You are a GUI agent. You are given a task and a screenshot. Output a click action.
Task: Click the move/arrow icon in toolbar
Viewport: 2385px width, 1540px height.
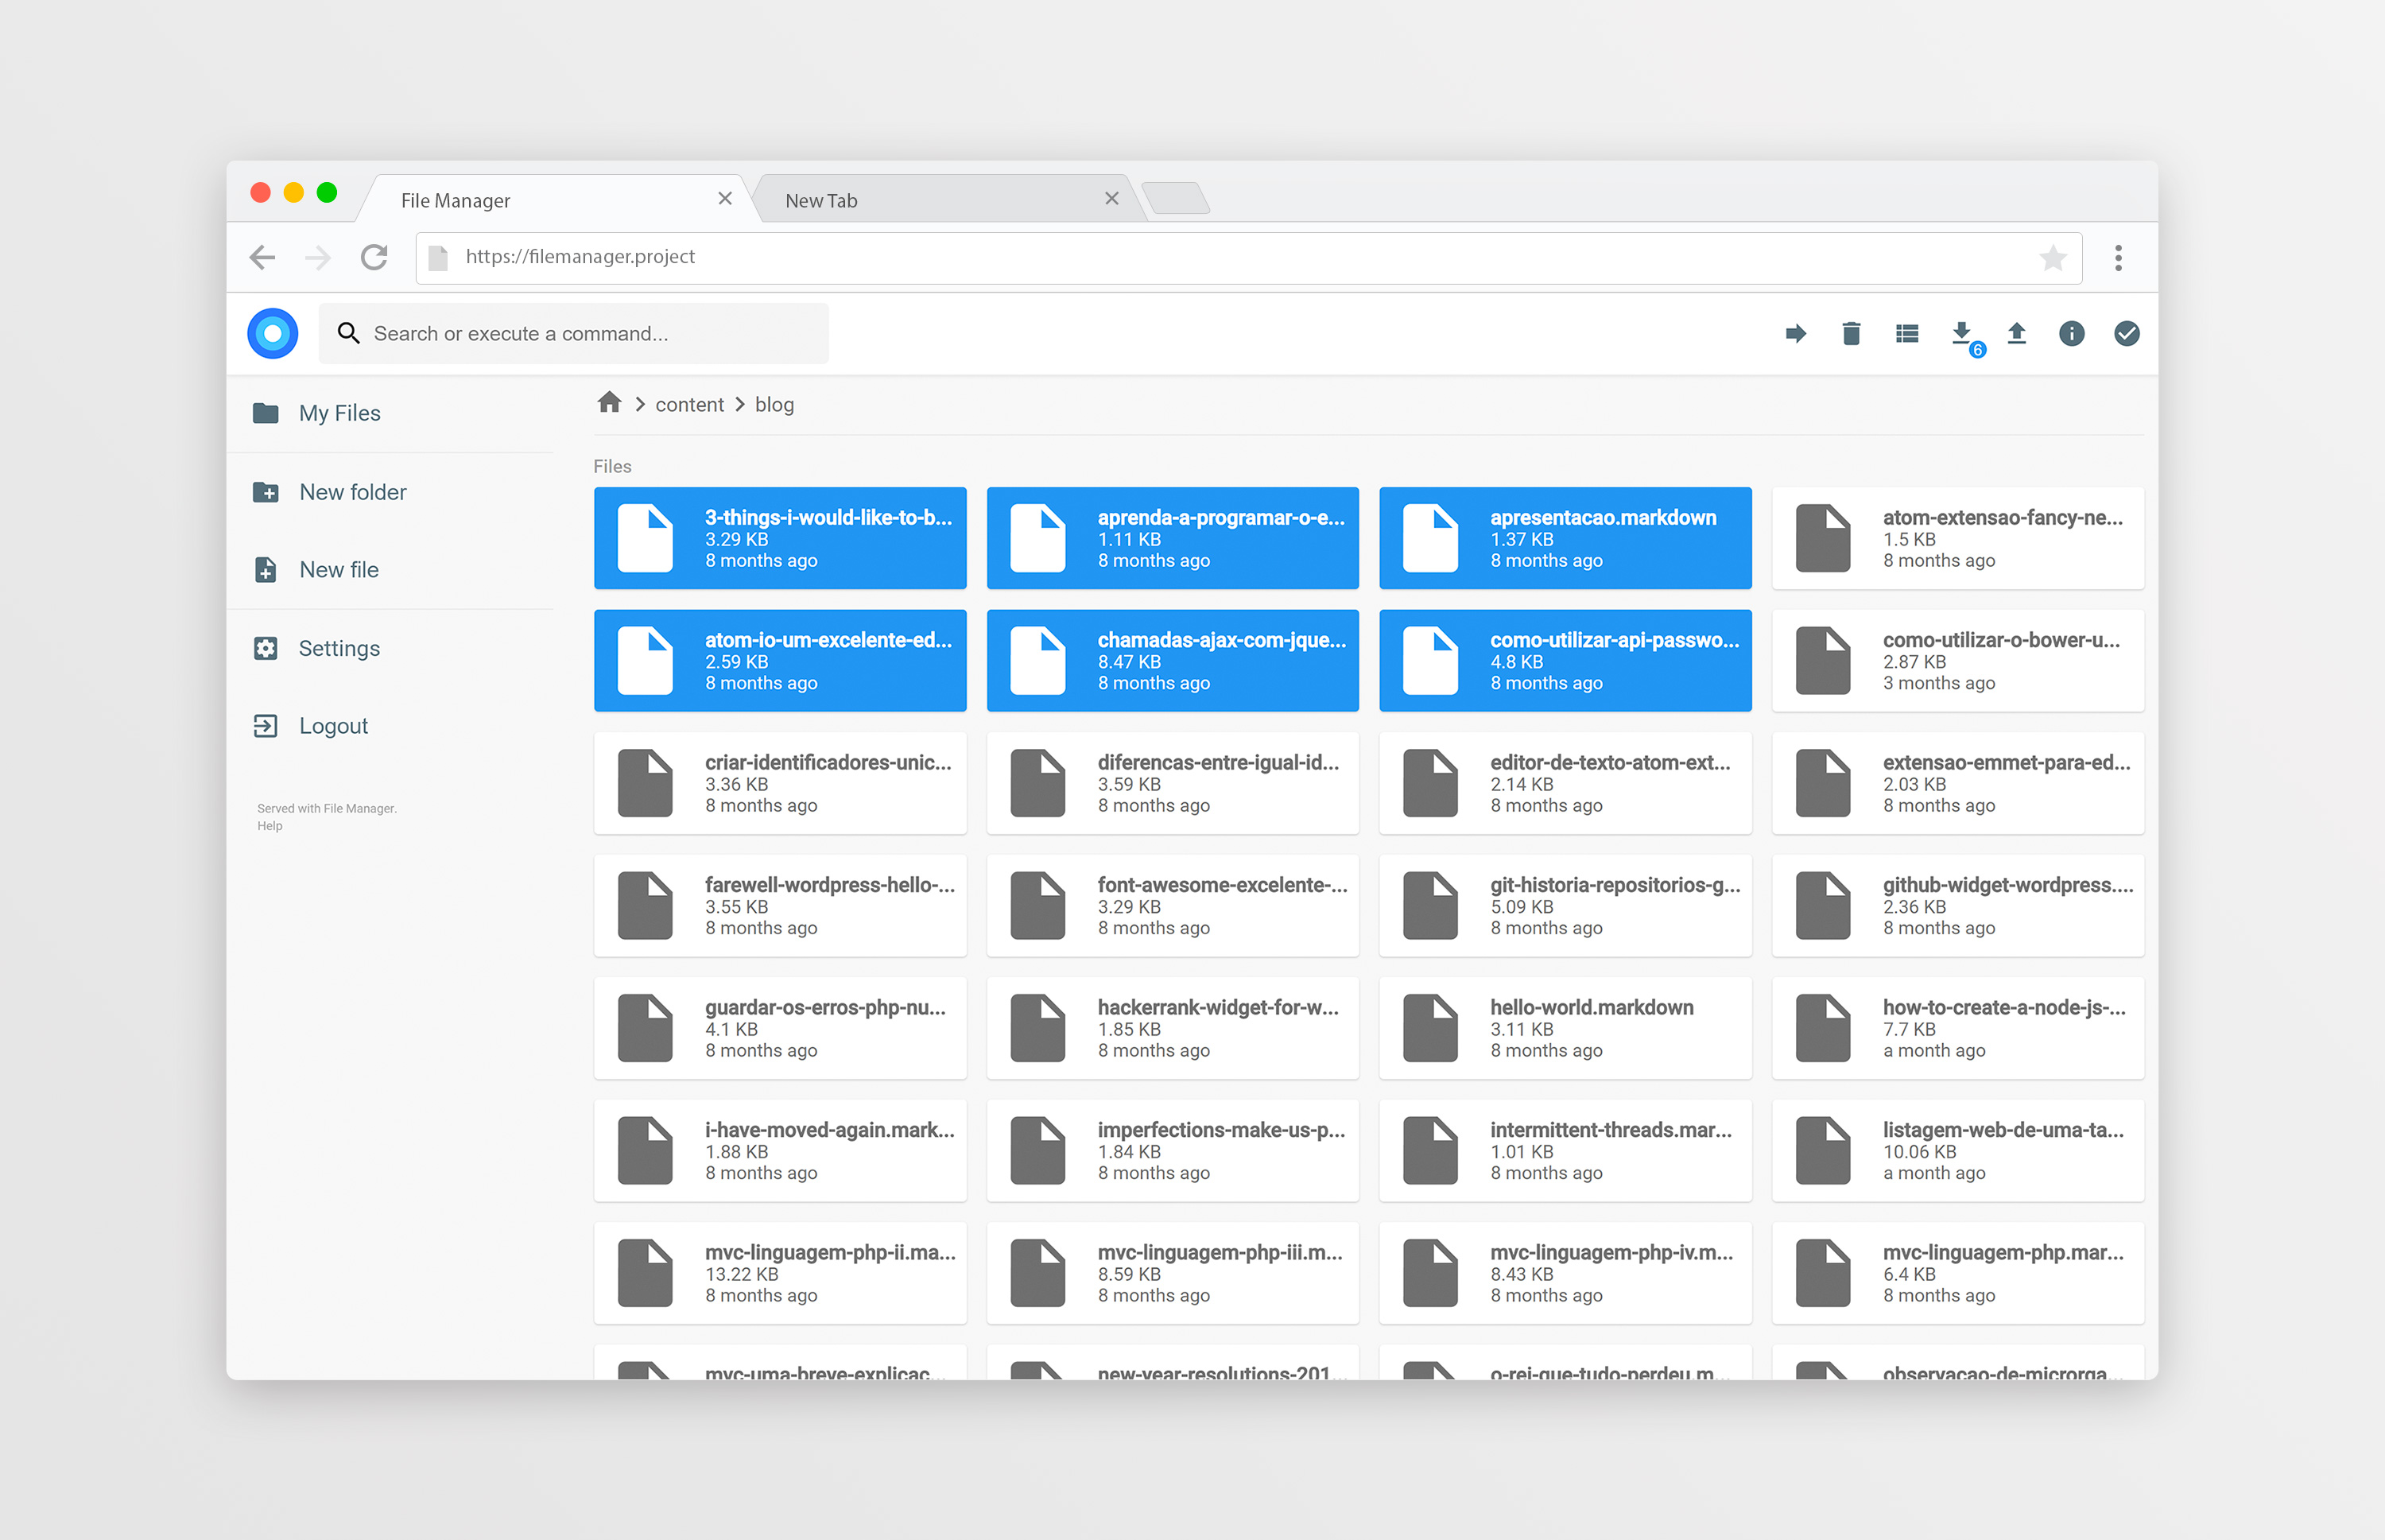click(x=1794, y=334)
